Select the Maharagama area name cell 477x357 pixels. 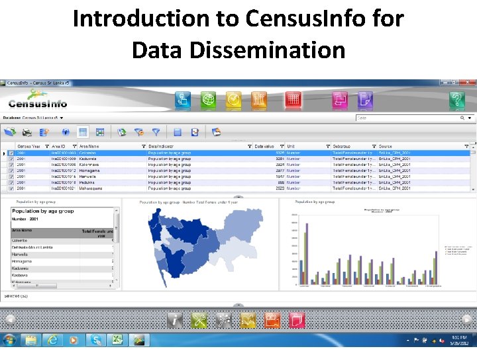tap(112, 188)
